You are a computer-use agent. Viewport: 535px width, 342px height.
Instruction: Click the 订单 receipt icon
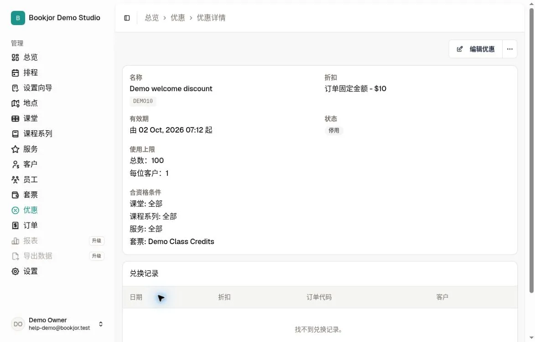[x=16, y=225]
